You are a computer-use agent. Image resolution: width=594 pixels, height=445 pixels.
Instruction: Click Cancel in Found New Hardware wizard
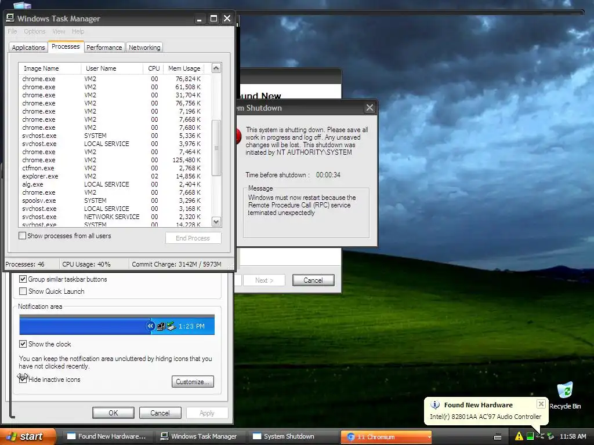pos(313,280)
